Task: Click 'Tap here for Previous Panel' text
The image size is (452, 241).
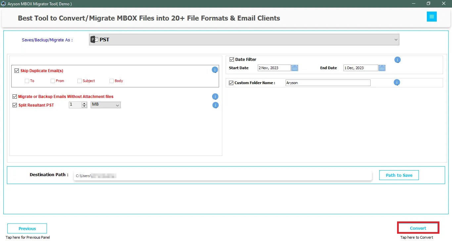Action: [x=28, y=237]
